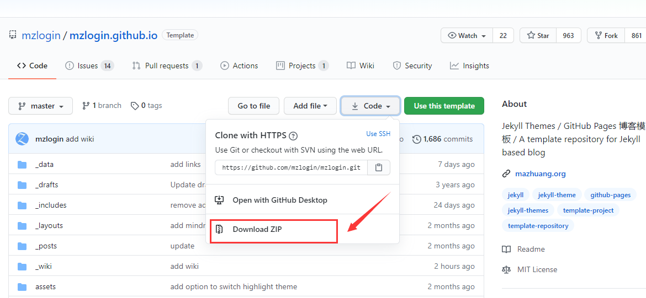
Task: Click the MIT License scale icon
Action: [506, 270]
